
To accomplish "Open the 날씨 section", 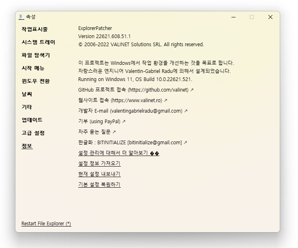I will click(27, 94).
